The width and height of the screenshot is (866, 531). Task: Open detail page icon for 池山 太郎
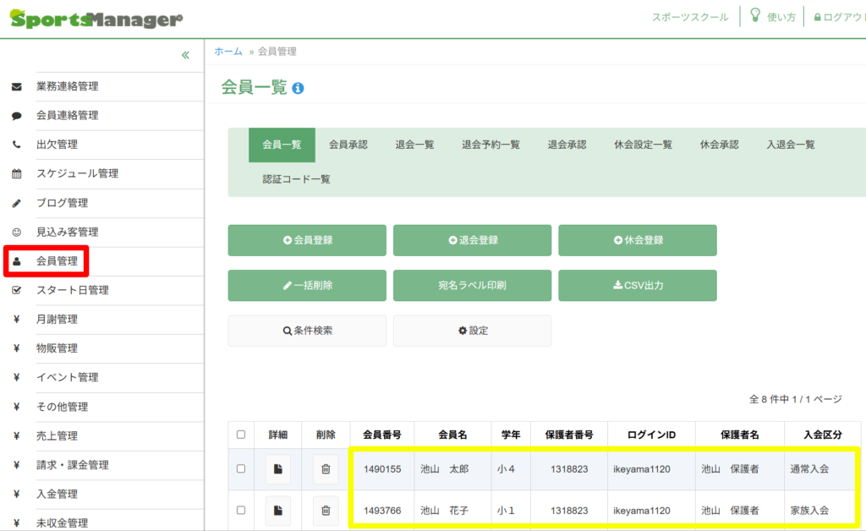277,468
